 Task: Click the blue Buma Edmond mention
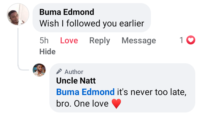tap(85, 92)
